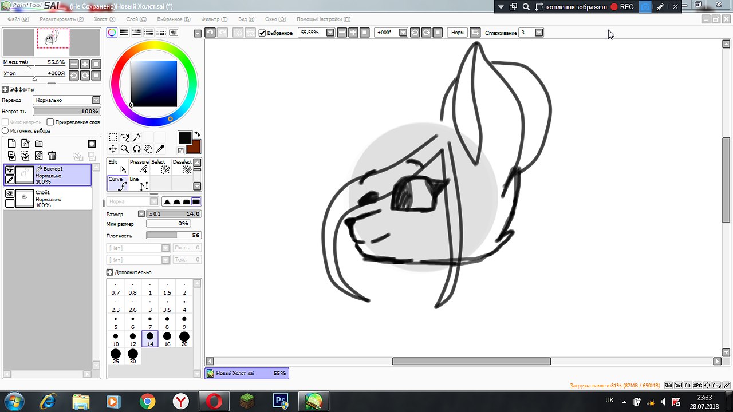Pick the Eyedropper color picker tool
Viewport: 733px width, 412px height.
[160, 149]
